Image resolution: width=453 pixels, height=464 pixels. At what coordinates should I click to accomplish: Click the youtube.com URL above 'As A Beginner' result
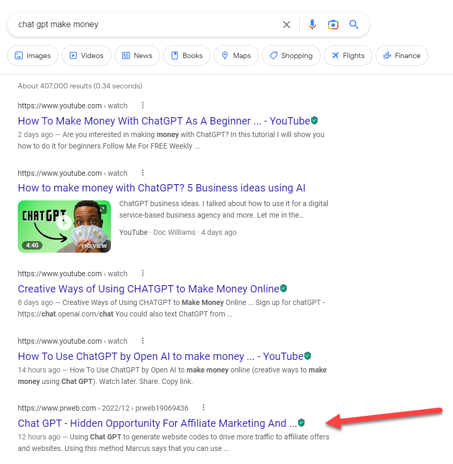pos(73,106)
